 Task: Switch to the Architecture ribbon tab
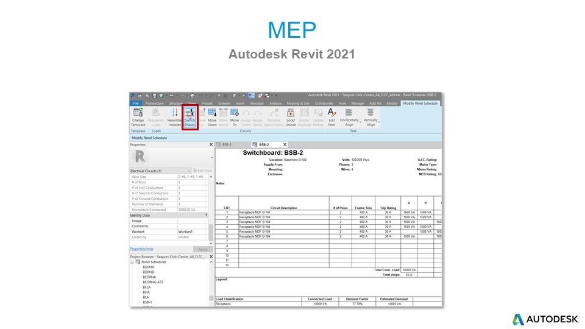pyautogui.click(x=154, y=104)
